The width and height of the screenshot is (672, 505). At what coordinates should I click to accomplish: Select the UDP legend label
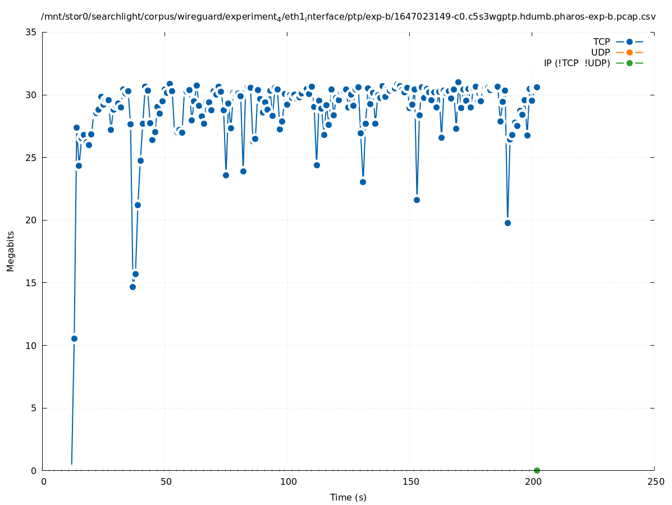(600, 52)
